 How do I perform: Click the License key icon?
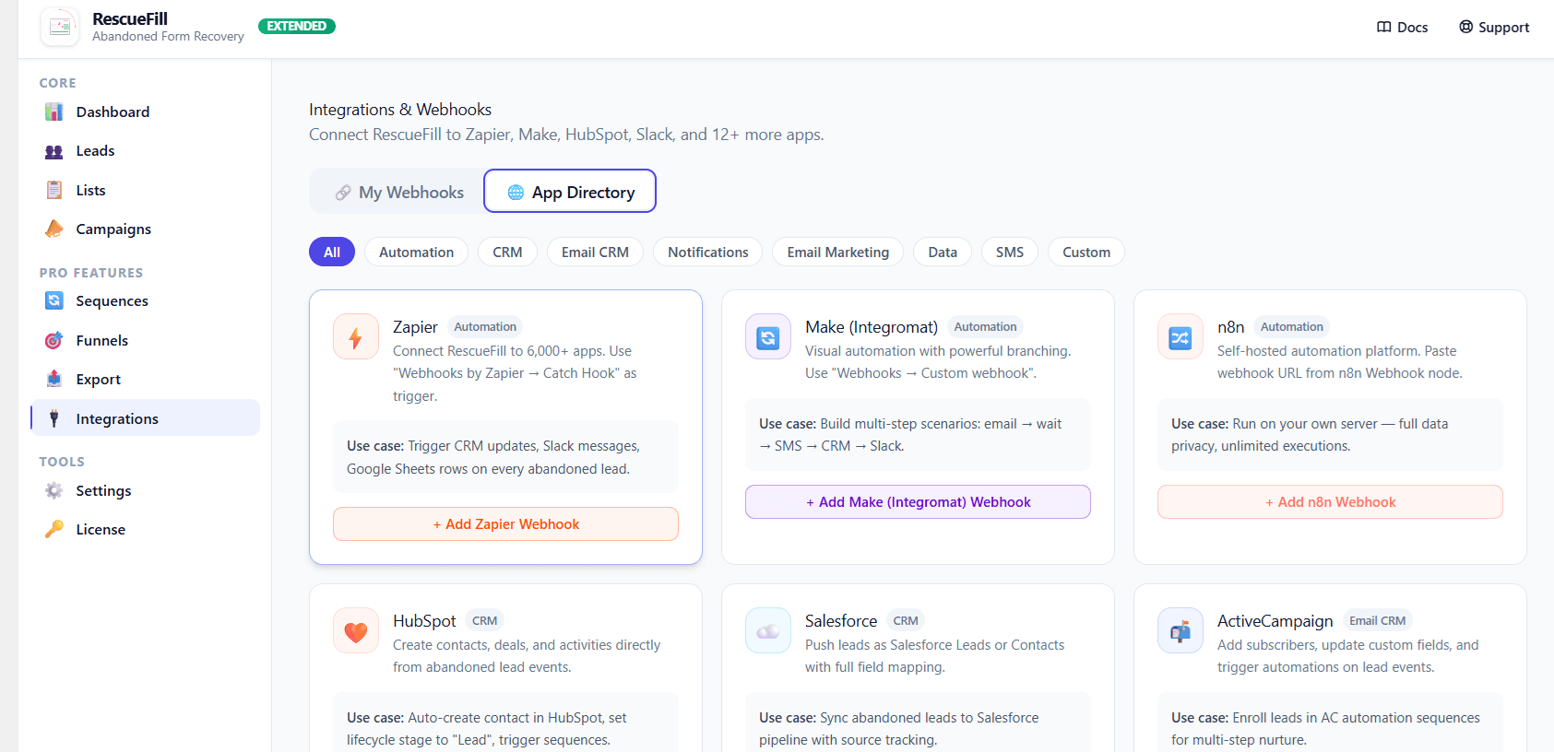coord(54,529)
